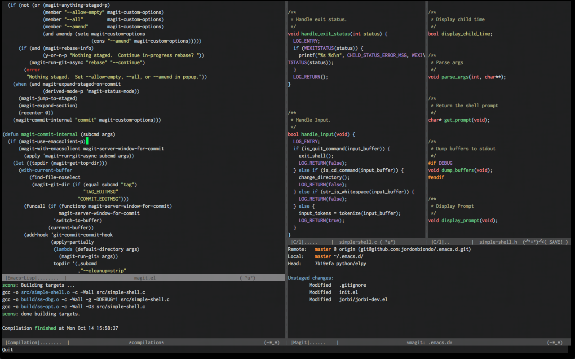Viewport: 575px width, 359px height.
Task: Click the parse_args declaration
Action: click(x=467, y=77)
